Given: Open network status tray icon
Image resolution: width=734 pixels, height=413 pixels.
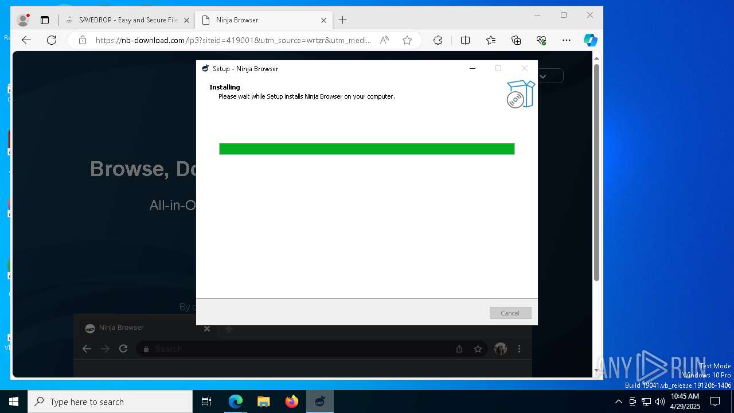Looking at the screenshot, I should coord(646,402).
